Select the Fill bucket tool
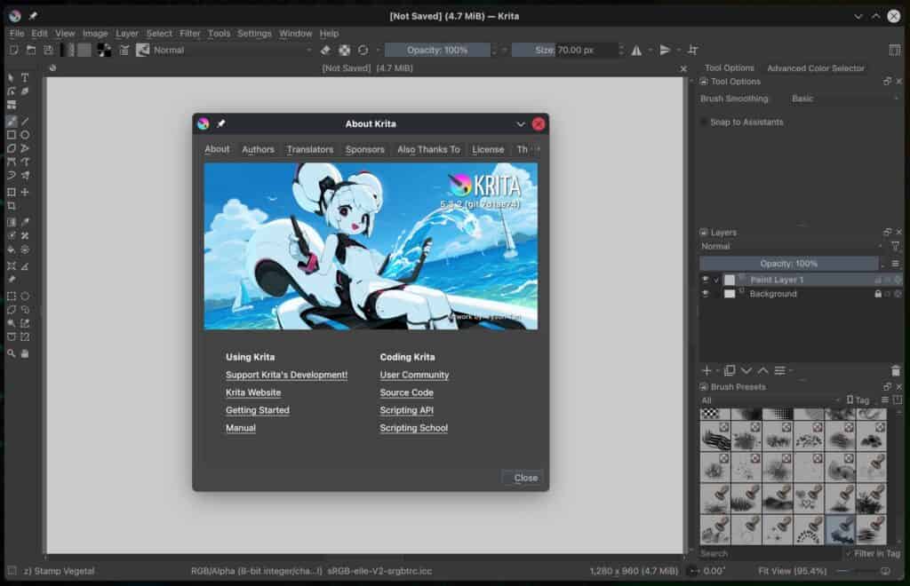The image size is (910, 586). 12,249
